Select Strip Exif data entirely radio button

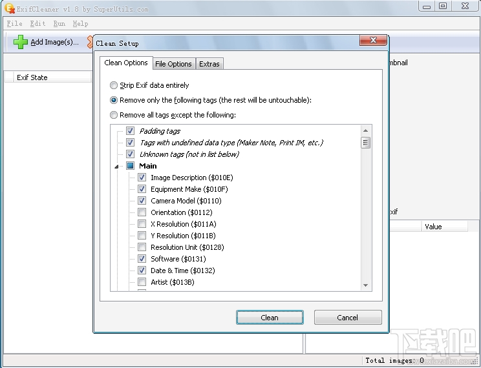click(114, 85)
